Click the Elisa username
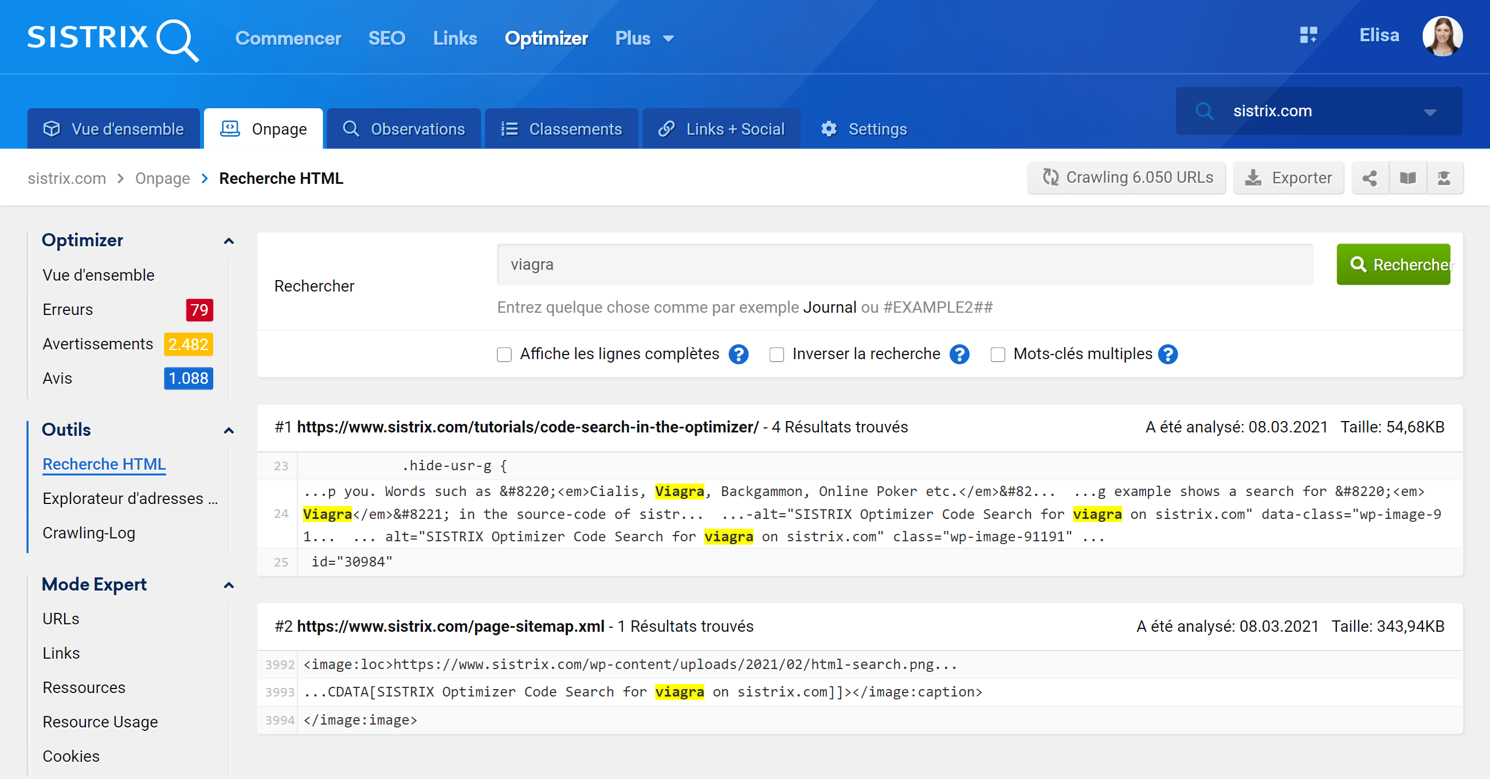This screenshot has width=1490, height=779. [1379, 36]
